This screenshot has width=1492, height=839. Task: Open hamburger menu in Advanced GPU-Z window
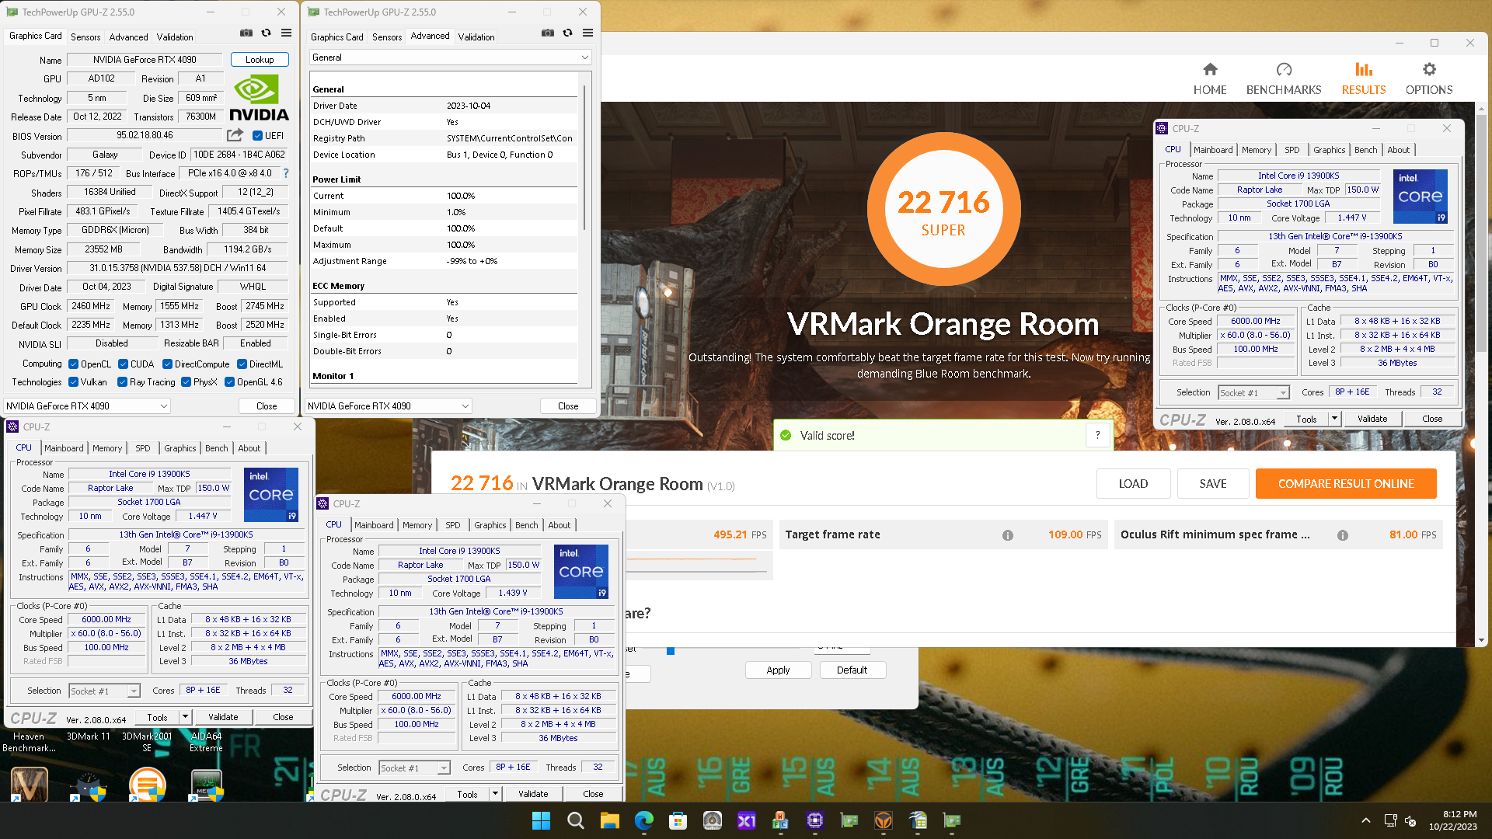(588, 33)
